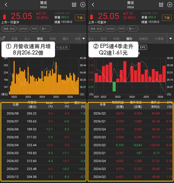
Task: Tap green negative EPS bar
Action: pyautogui.click(x=114, y=87)
